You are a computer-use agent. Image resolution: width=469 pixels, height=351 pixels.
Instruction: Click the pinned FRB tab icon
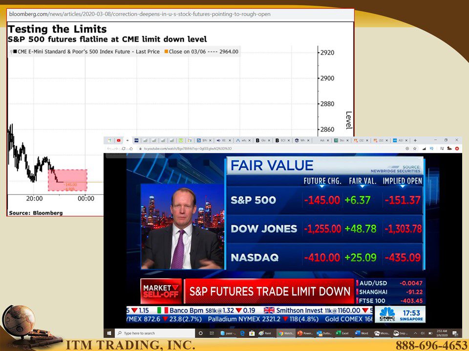click(136, 140)
